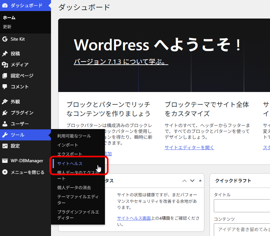Open the バージョン 7.1.3 について学ぶ link
Screen dimensions: 270x236
[121, 62]
